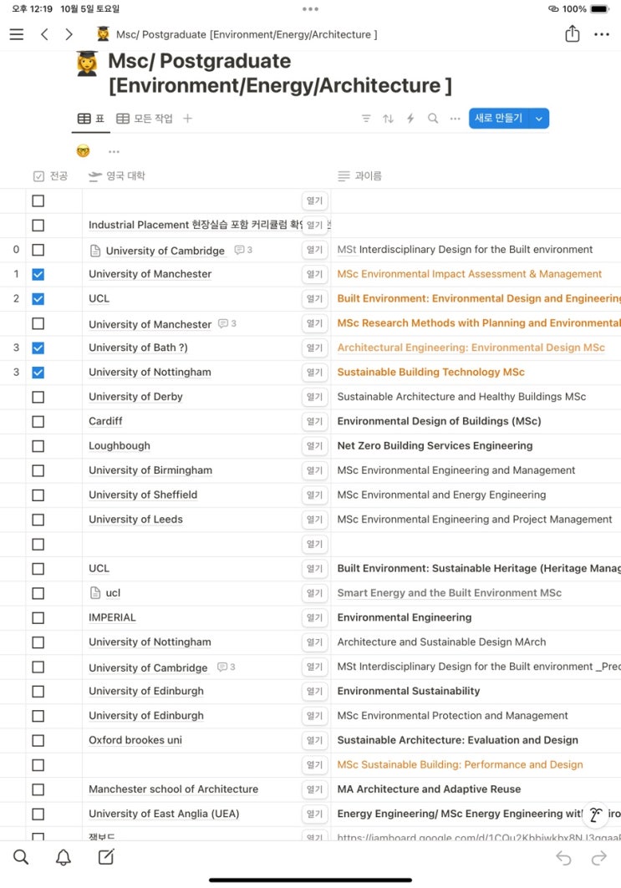The height and width of the screenshot is (888, 621).
Task: Tap the share icon
Action: point(573,34)
